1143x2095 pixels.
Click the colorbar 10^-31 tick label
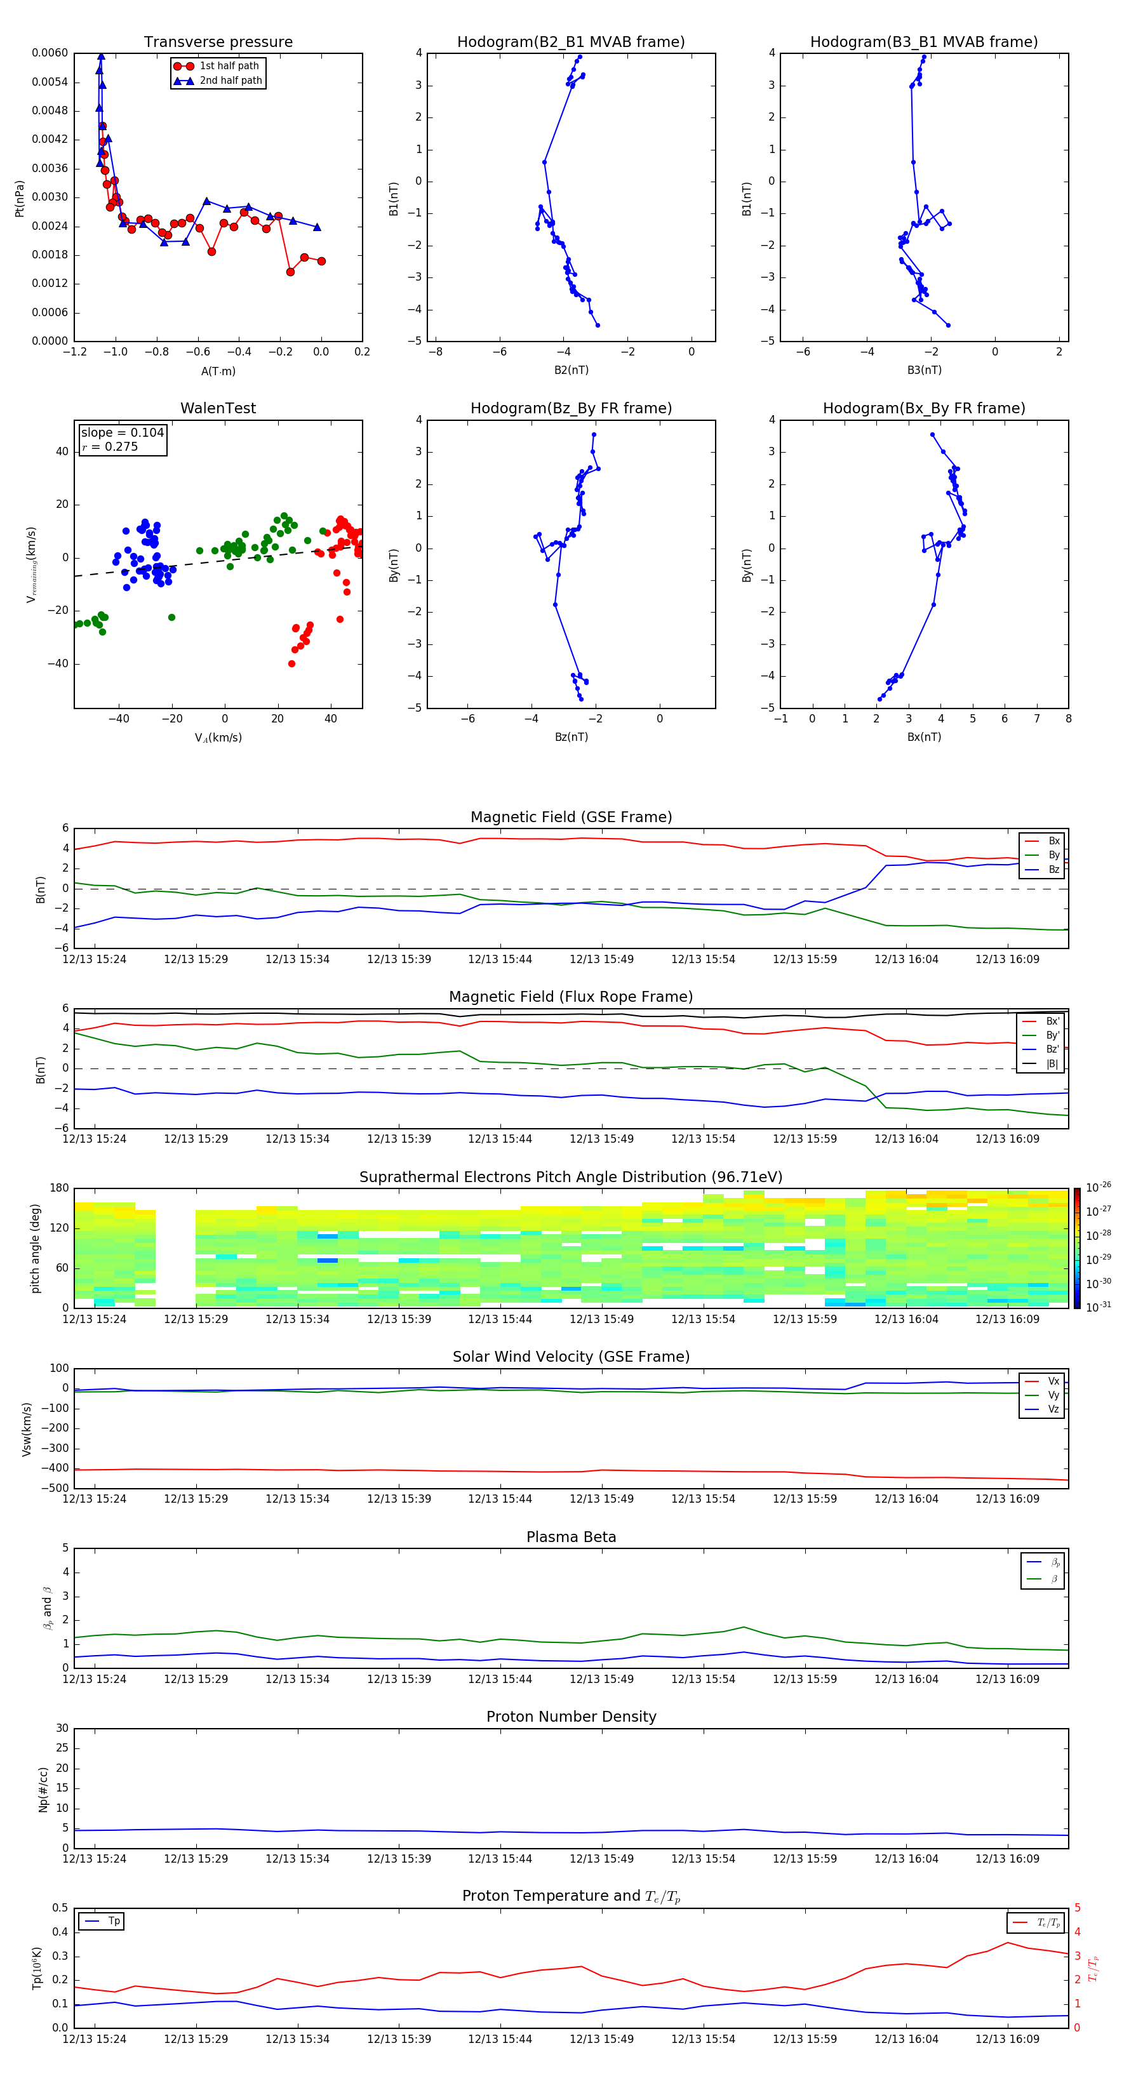click(x=1099, y=1307)
